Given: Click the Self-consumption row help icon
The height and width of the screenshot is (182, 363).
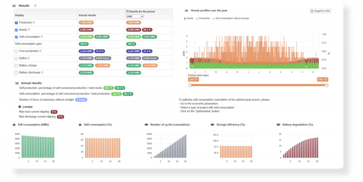Looking at the screenshot, I should [42, 36].
